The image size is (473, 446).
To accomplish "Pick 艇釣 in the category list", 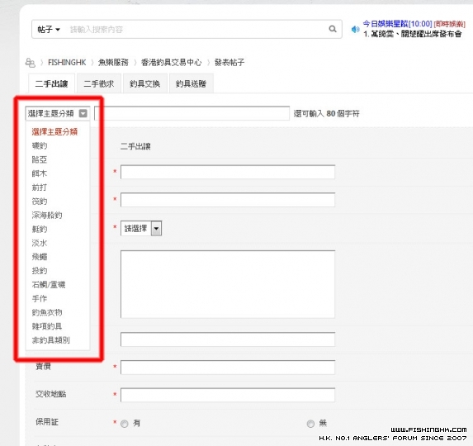I will click(x=40, y=229).
